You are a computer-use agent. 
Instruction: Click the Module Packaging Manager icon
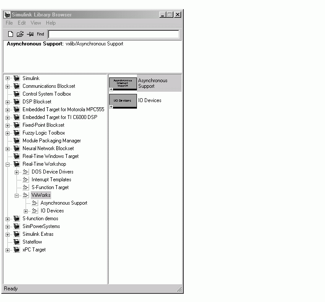(16, 141)
